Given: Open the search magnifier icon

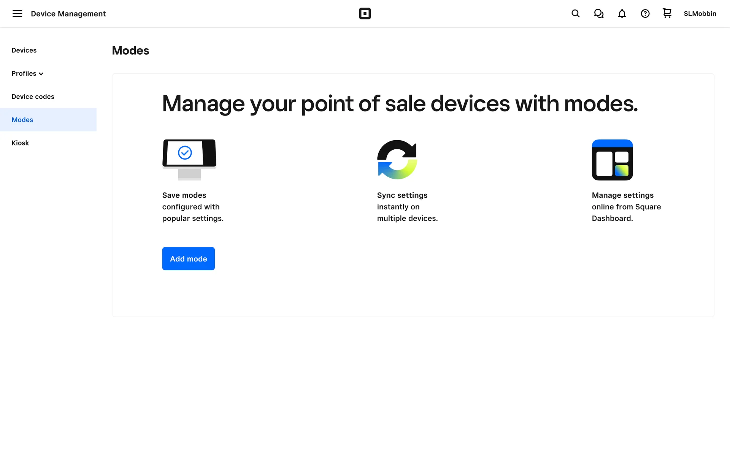Looking at the screenshot, I should [575, 14].
